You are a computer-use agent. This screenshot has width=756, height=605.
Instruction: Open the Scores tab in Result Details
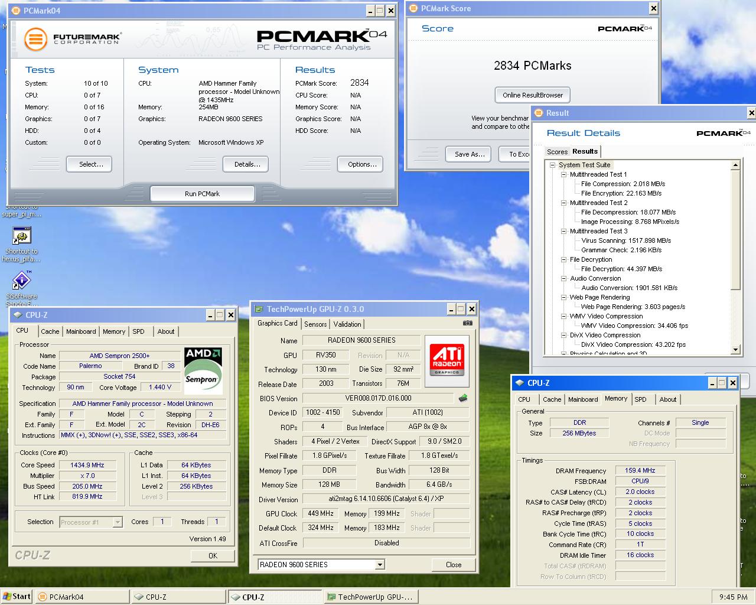coord(557,152)
